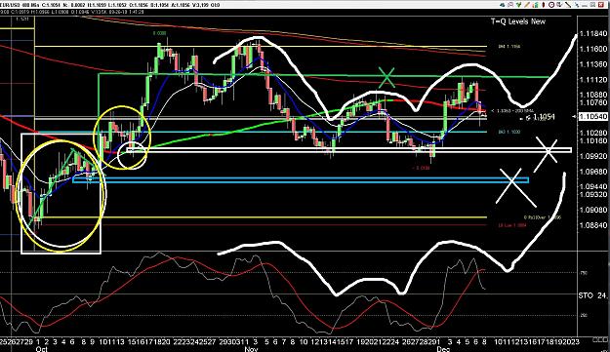Image resolution: width=610 pixels, height=352 pixels.
Task: Click the current price tag 1.10540 on the axis
Action: 592,117
